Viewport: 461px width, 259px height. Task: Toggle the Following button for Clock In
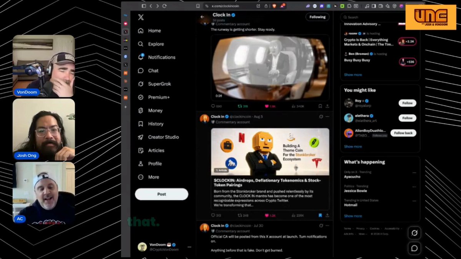(317, 17)
